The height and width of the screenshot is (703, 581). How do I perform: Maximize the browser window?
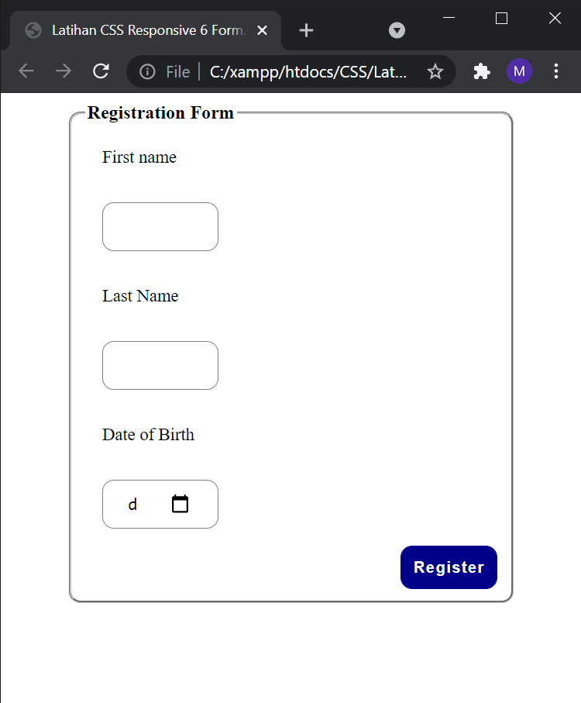point(501,19)
